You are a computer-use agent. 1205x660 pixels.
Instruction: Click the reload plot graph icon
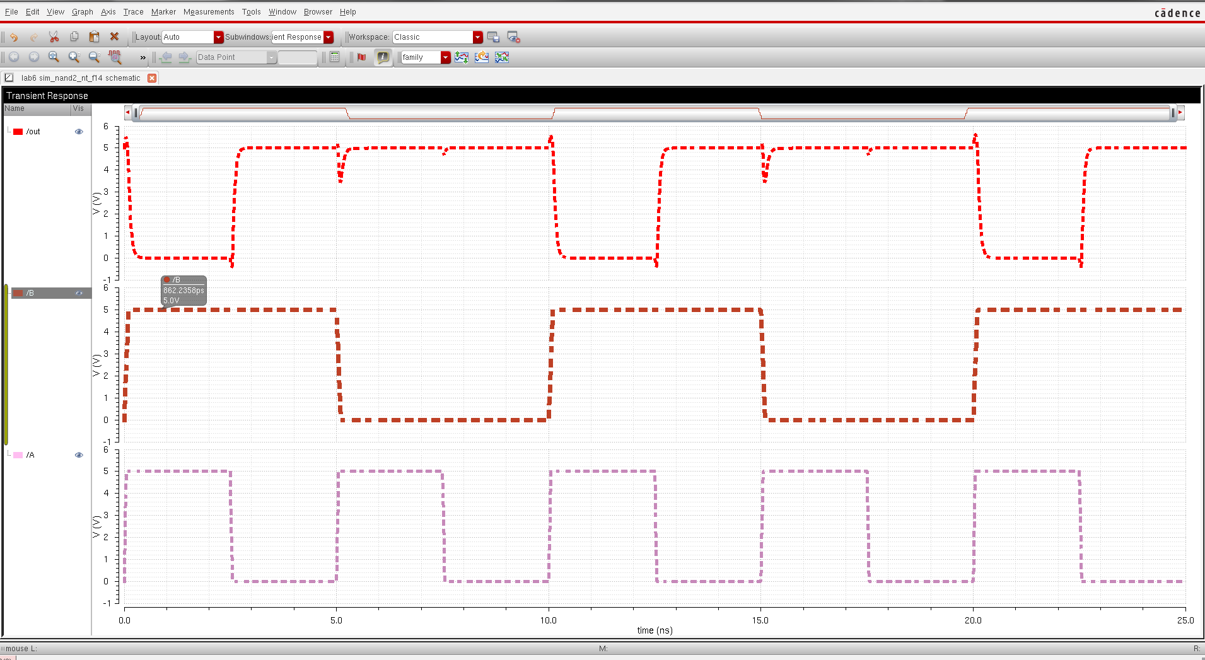pos(482,57)
